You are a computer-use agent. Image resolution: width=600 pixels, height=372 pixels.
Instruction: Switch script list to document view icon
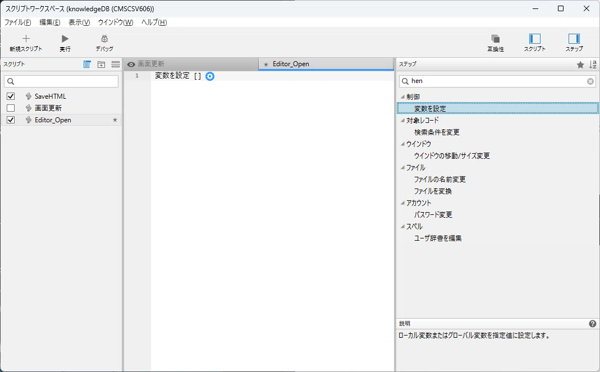tap(87, 65)
